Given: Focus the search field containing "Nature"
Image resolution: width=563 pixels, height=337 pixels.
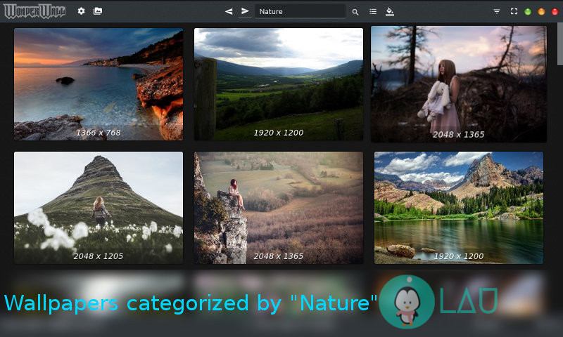Looking at the screenshot, I should 299,11.
